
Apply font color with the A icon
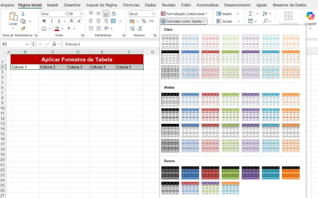click(x=69, y=28)
